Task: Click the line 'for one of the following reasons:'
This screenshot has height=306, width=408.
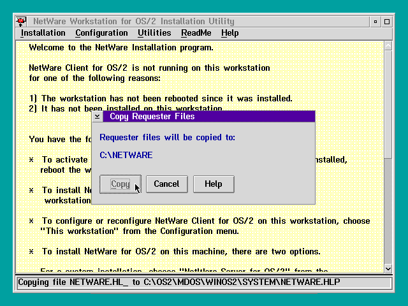Action: [95, 78]
